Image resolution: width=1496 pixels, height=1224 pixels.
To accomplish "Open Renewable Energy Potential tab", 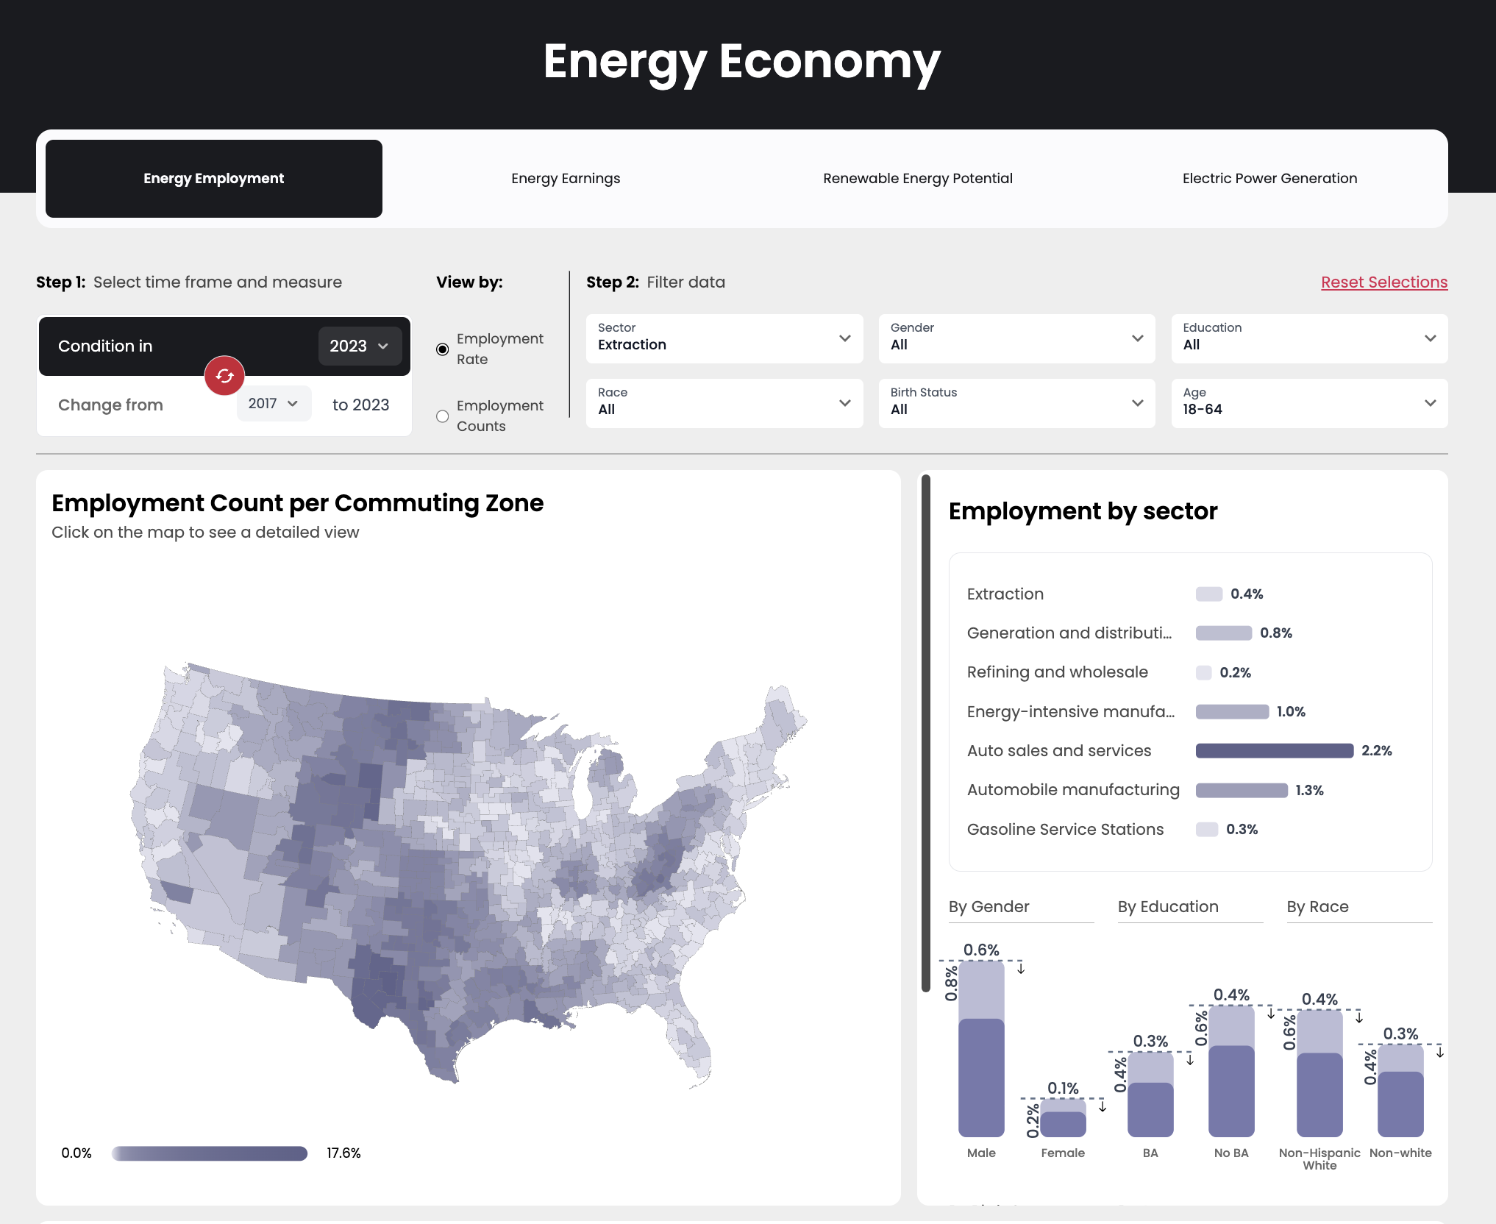I will (x=917, y=179).
